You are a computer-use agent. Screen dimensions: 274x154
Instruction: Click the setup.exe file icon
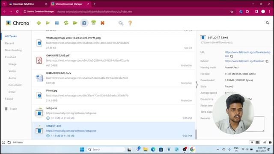pos(39,113)
